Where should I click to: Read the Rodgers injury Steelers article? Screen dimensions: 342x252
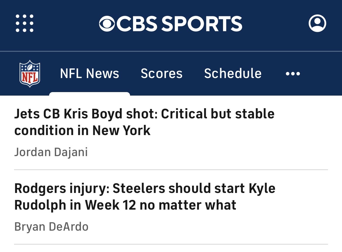pos(145,189)
